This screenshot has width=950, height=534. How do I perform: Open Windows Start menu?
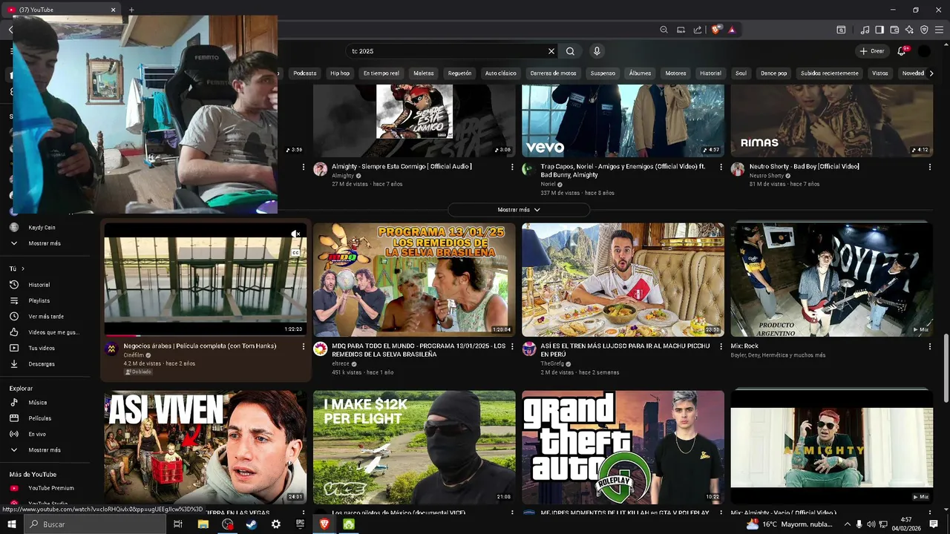pyautogui.click(x=12, y=524)
